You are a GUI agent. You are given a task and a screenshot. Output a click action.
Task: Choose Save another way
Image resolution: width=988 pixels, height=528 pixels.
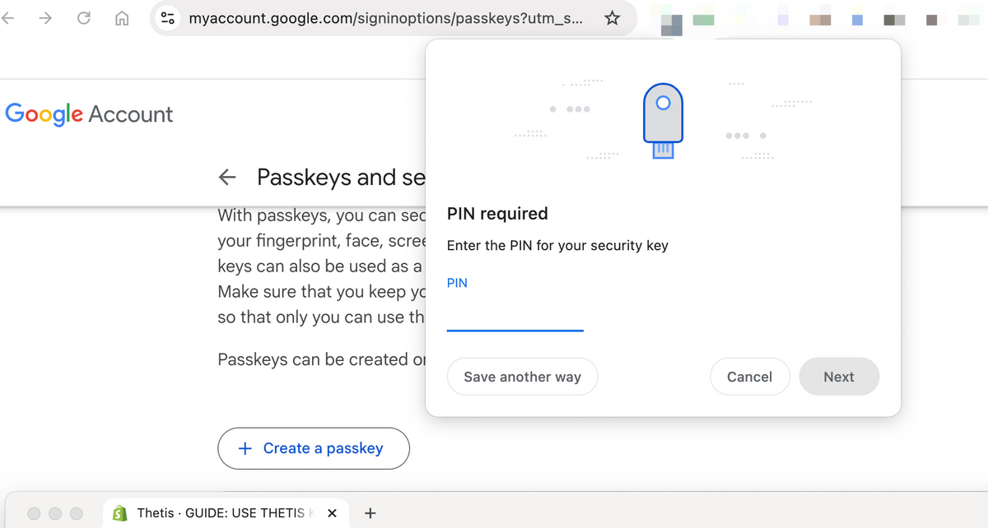pyautogui.click(x=522, y=377)
